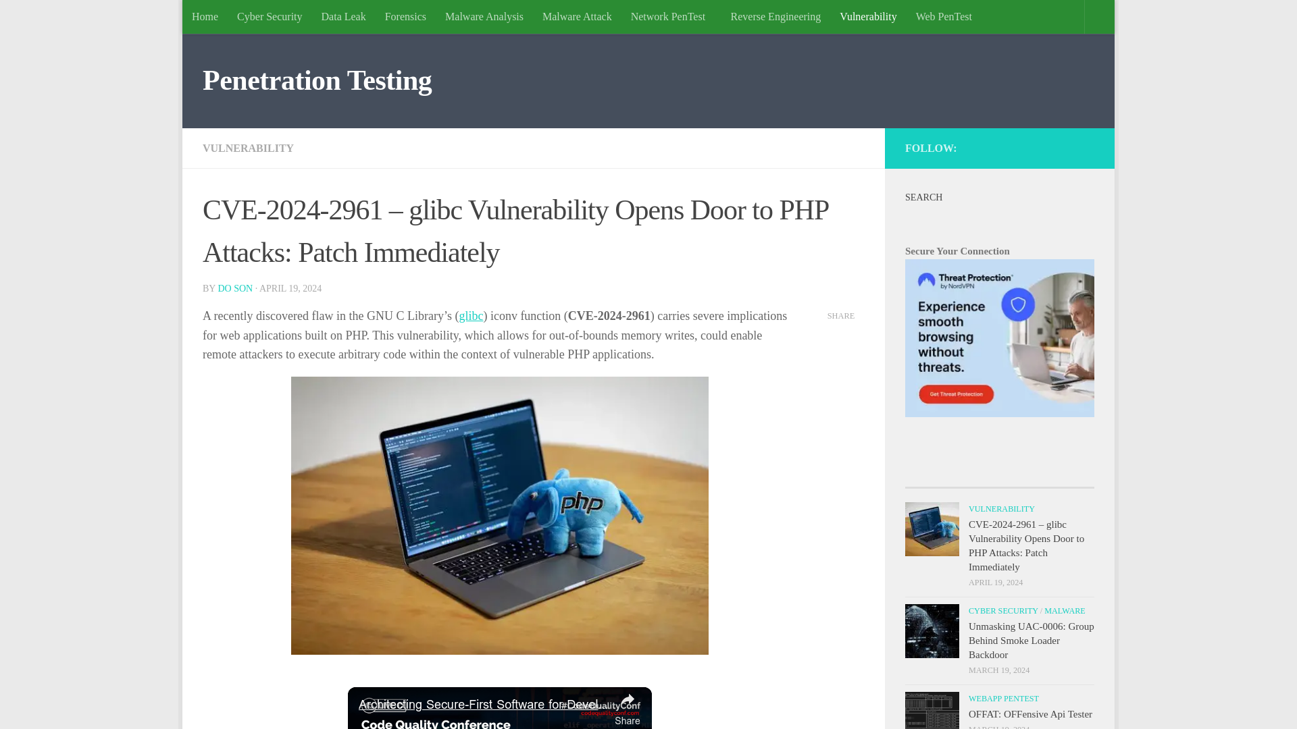The image size is (1297, 729).
Task: Click the CYBER SECURITY category label
Action: [x=1002, y=611]
